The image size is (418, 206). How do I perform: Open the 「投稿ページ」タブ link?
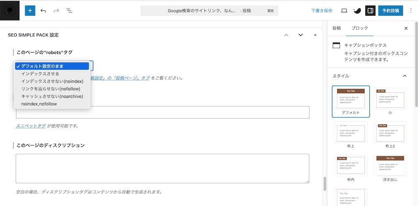(x=120, y=78)
